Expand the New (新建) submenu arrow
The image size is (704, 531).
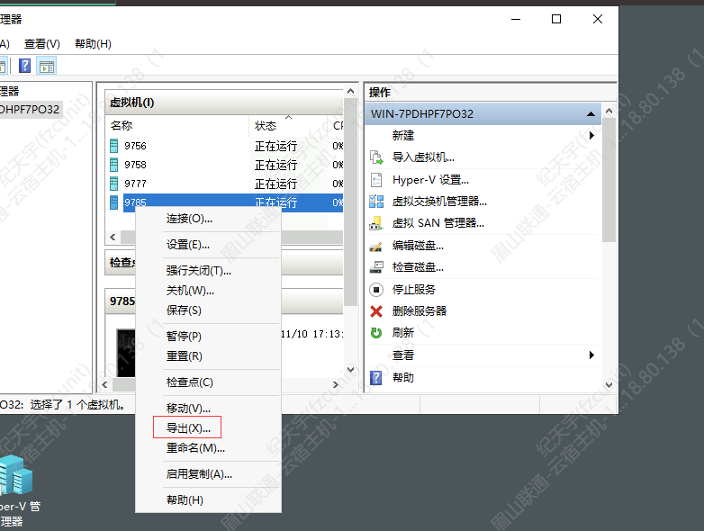591,136
